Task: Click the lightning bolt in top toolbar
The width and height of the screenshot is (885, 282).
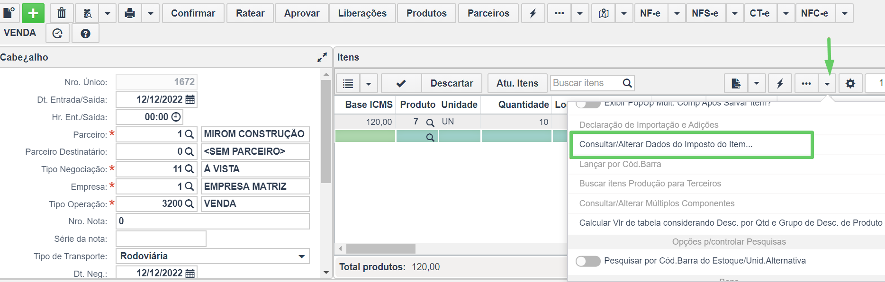Action: click(533, 13)
